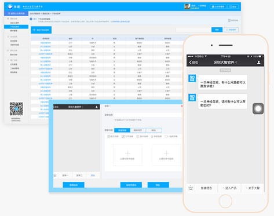Screen dimensions: 274x216
Task: Click the QR code image in sidebar
Action: (x=16, y=109)
